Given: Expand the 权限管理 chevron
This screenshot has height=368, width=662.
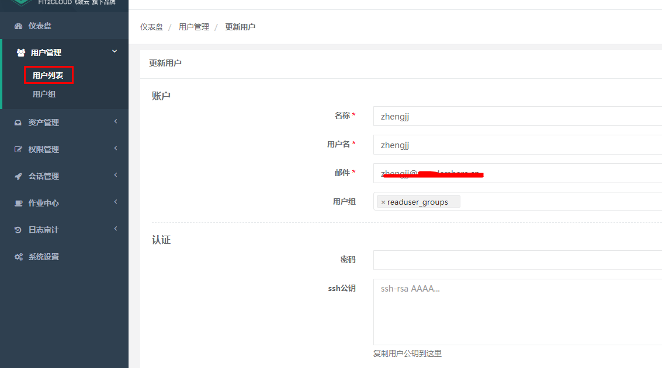Looking at the screenshot, I should 116,148.
